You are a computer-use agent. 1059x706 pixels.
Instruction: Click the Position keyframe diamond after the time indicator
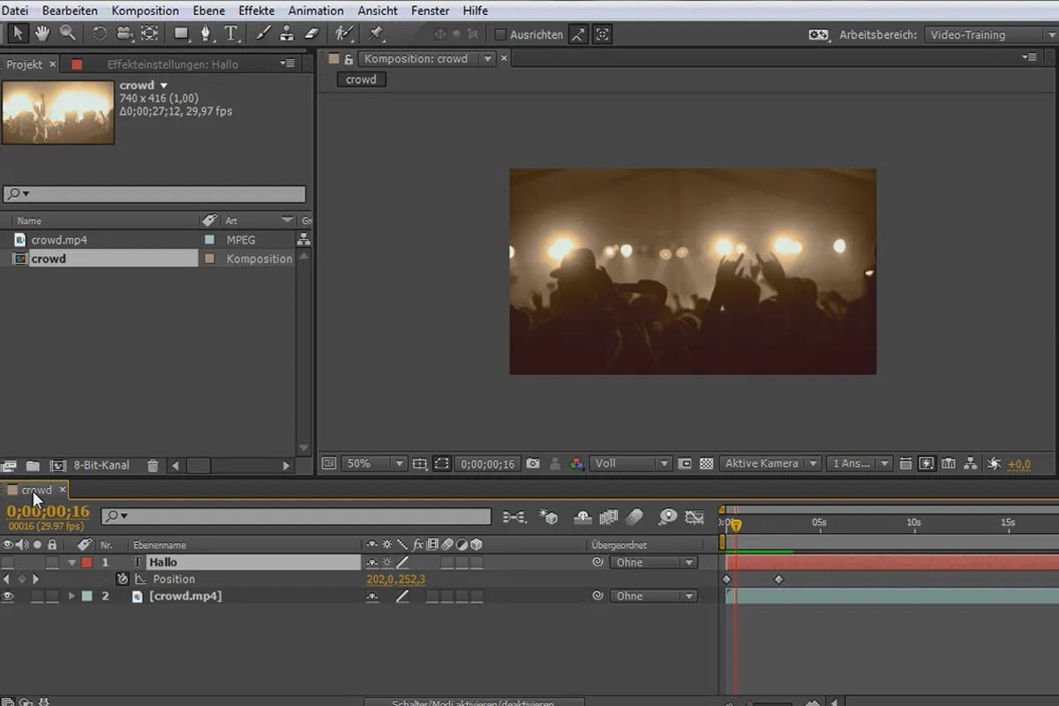pyautogui.click(x=778, y=580)
